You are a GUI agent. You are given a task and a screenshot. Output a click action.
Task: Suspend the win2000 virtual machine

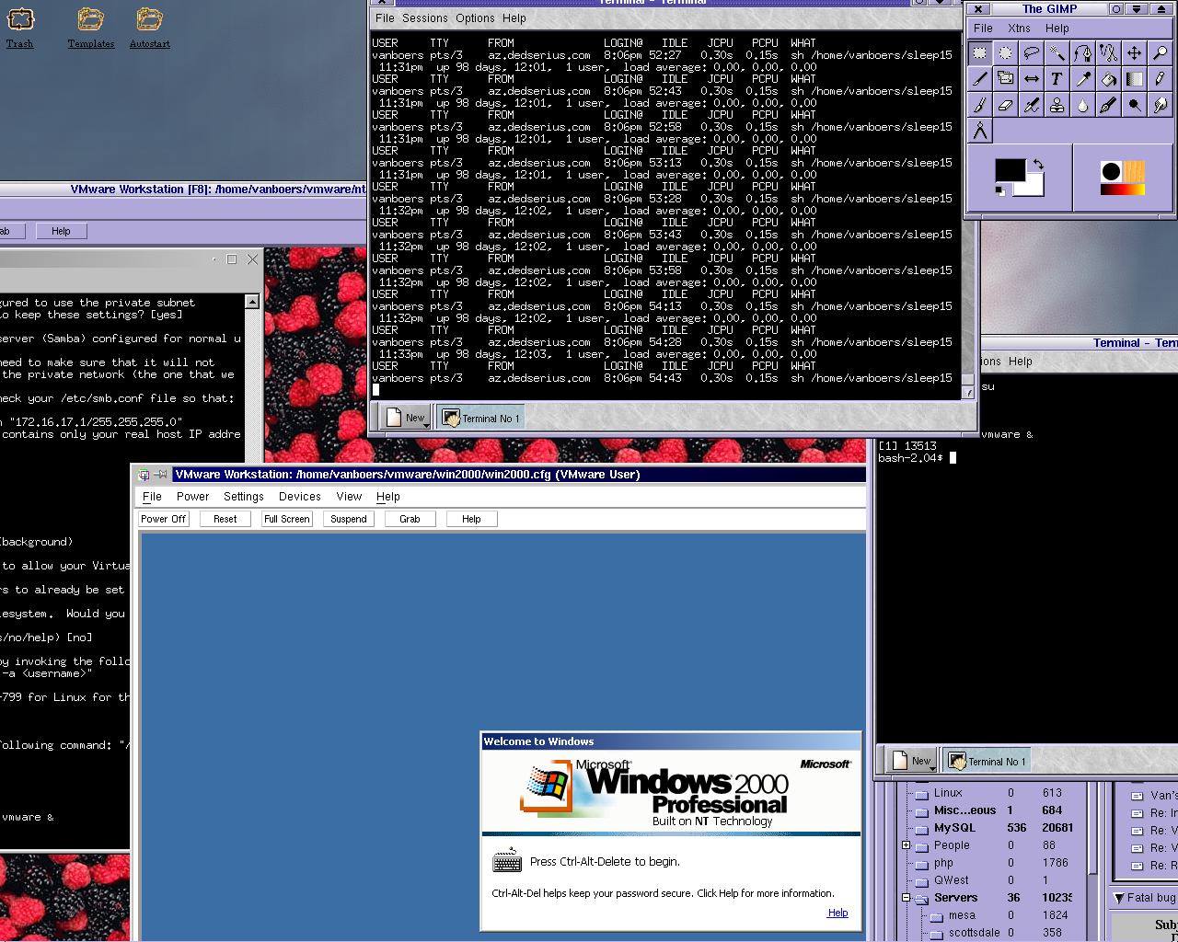[x=349, y=519]
